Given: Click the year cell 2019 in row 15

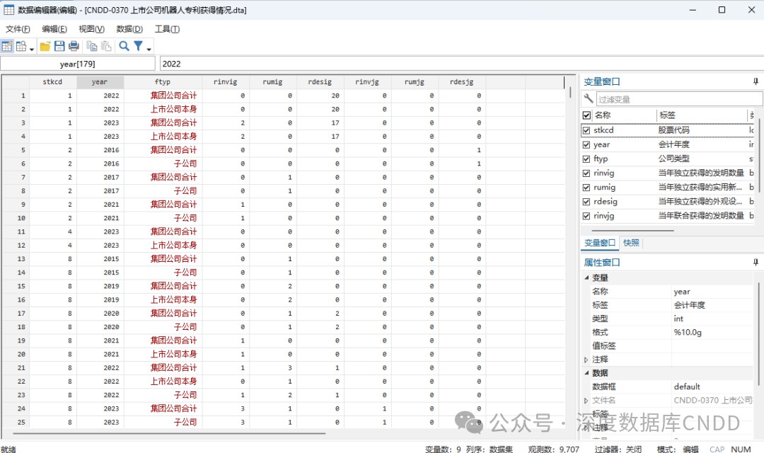Looking at the screenshot, I should (x=100, y=286).
